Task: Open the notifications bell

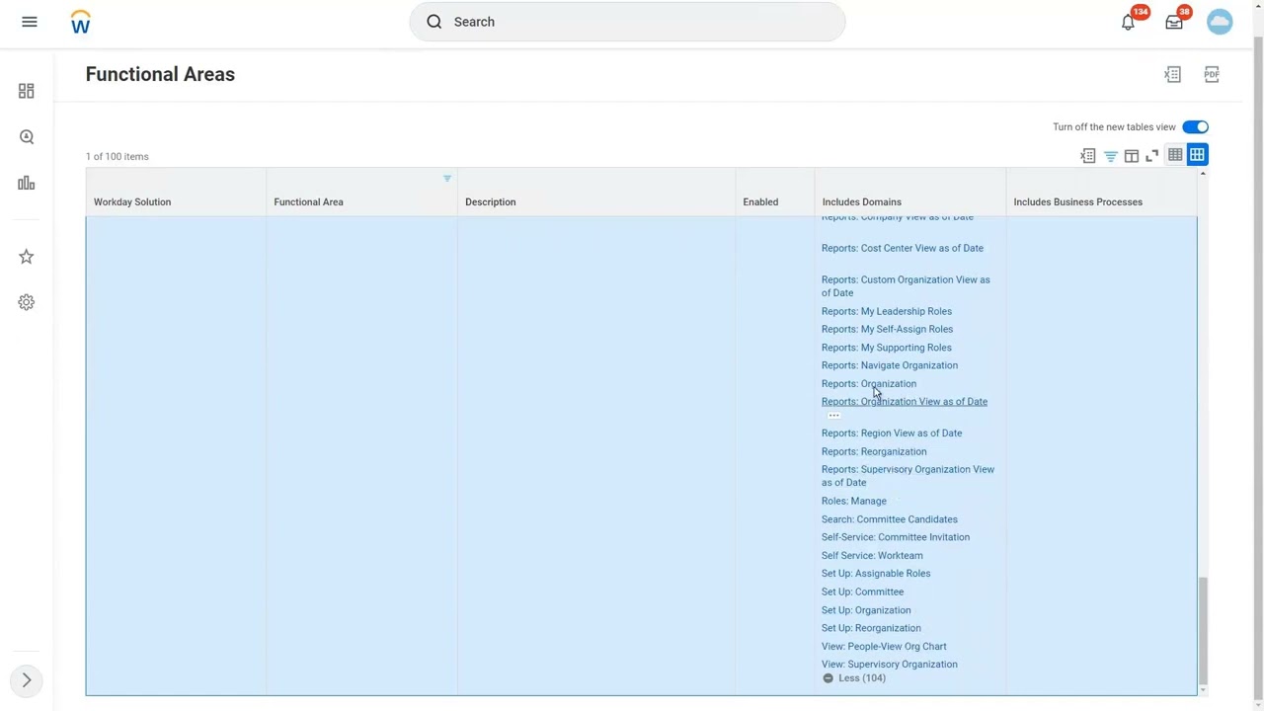Action: [x=1128, y=22]
